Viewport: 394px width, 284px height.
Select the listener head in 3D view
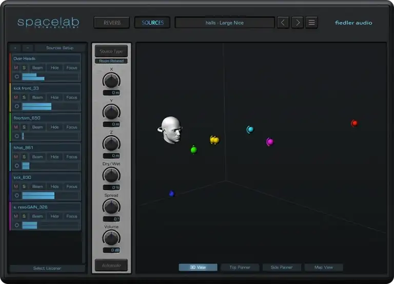pos(171,130)
